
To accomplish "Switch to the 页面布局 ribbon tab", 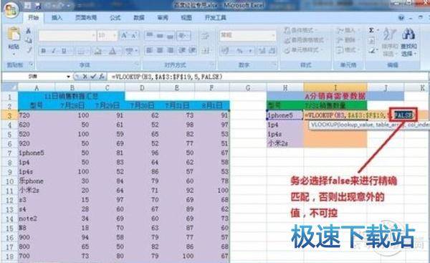I will (86, 18).
